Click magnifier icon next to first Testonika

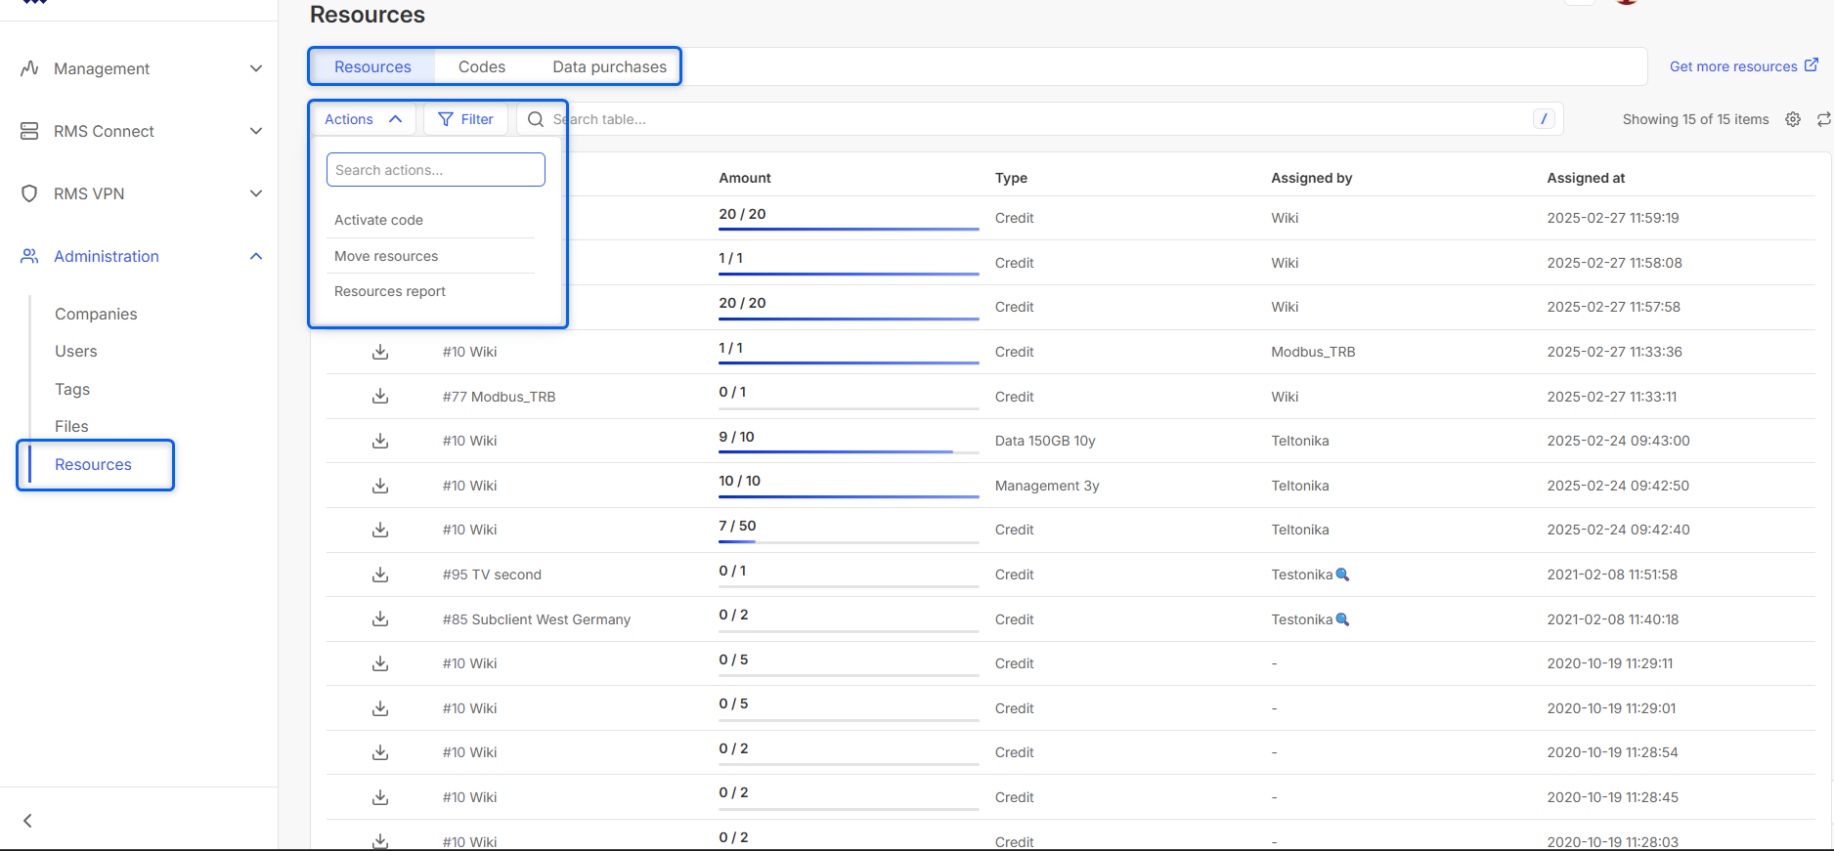tap(1342, 574)
